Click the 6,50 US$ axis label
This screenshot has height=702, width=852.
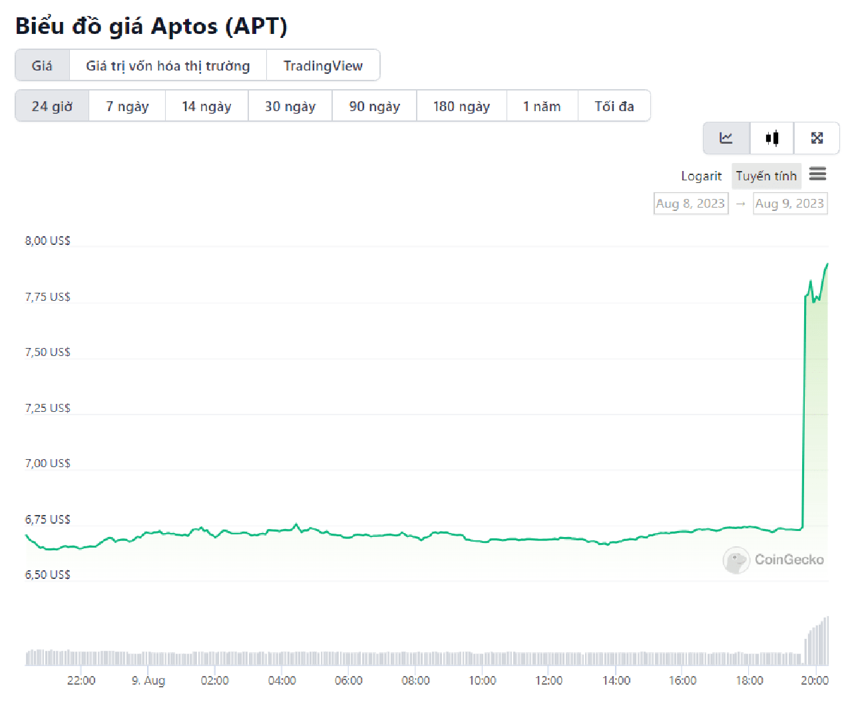pyautogui.click(x=48, y=574)
